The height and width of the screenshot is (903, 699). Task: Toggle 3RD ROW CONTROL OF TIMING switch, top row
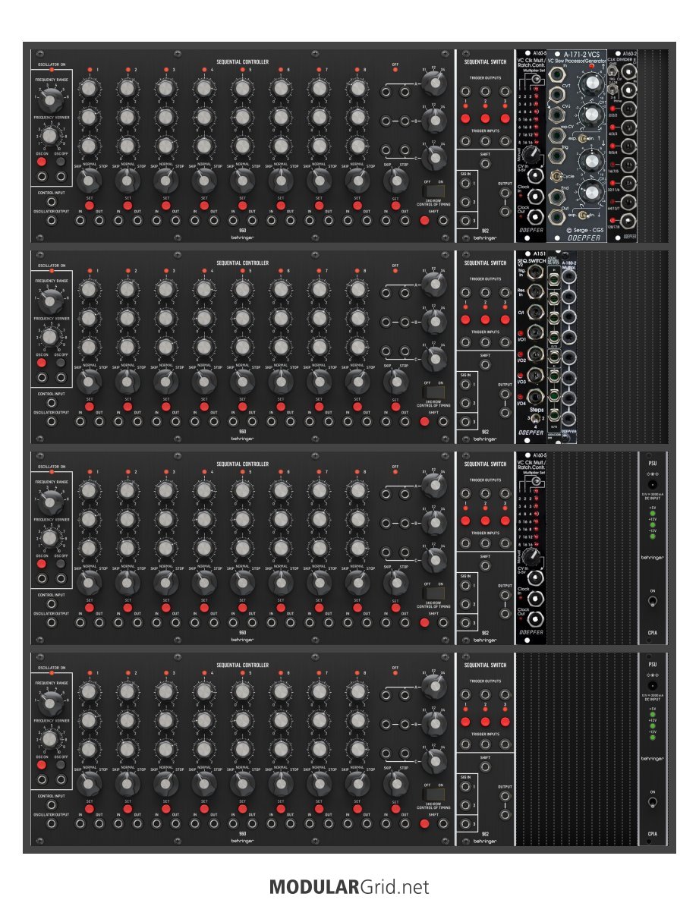click(433, 191)
